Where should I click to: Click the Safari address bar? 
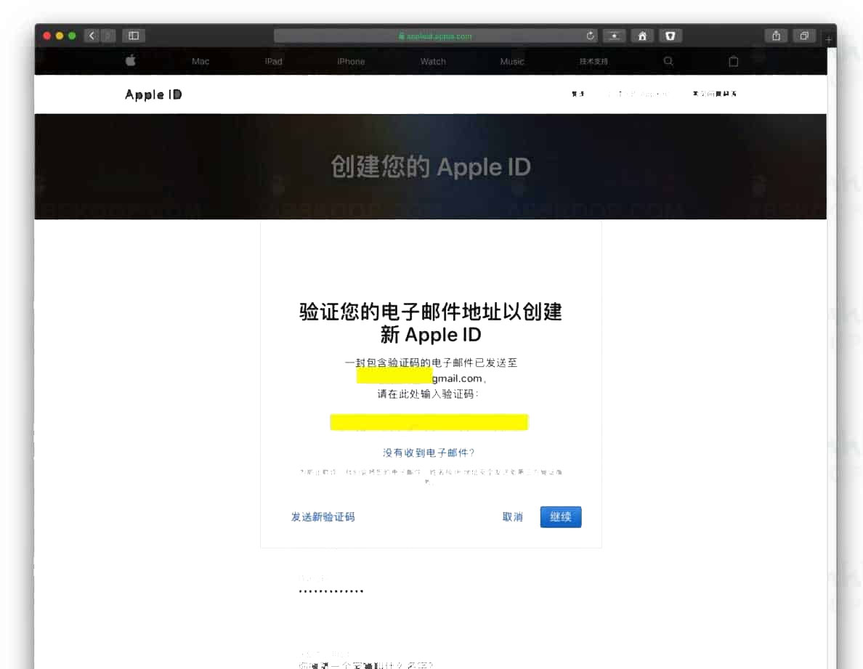435,36
